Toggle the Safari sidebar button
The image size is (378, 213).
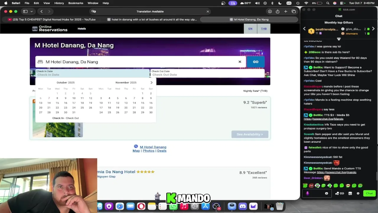(25, 12)
